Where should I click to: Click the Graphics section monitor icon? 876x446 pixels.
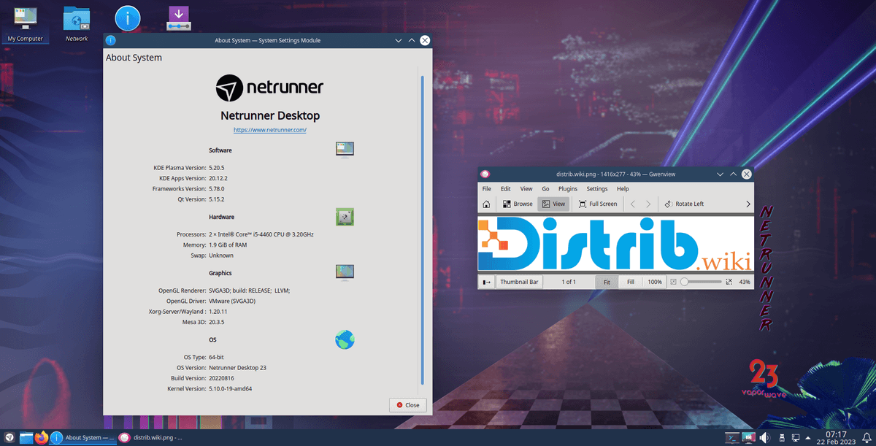[345, 272]
